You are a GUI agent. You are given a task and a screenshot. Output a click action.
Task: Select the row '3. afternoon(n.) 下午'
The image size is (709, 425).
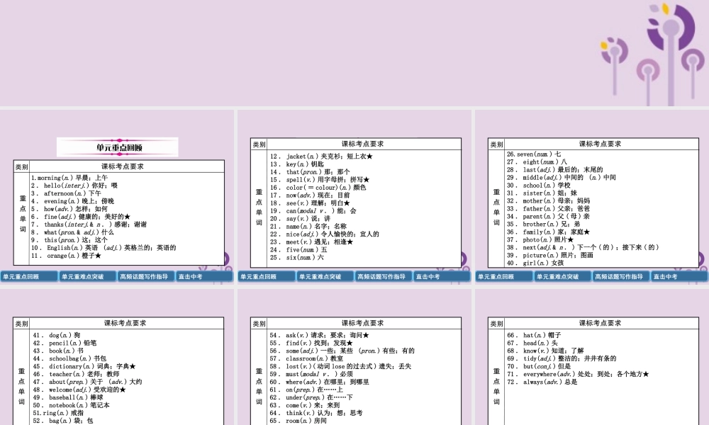66,193
